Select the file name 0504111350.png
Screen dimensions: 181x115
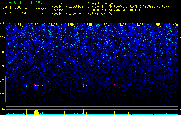click(15, 8)
